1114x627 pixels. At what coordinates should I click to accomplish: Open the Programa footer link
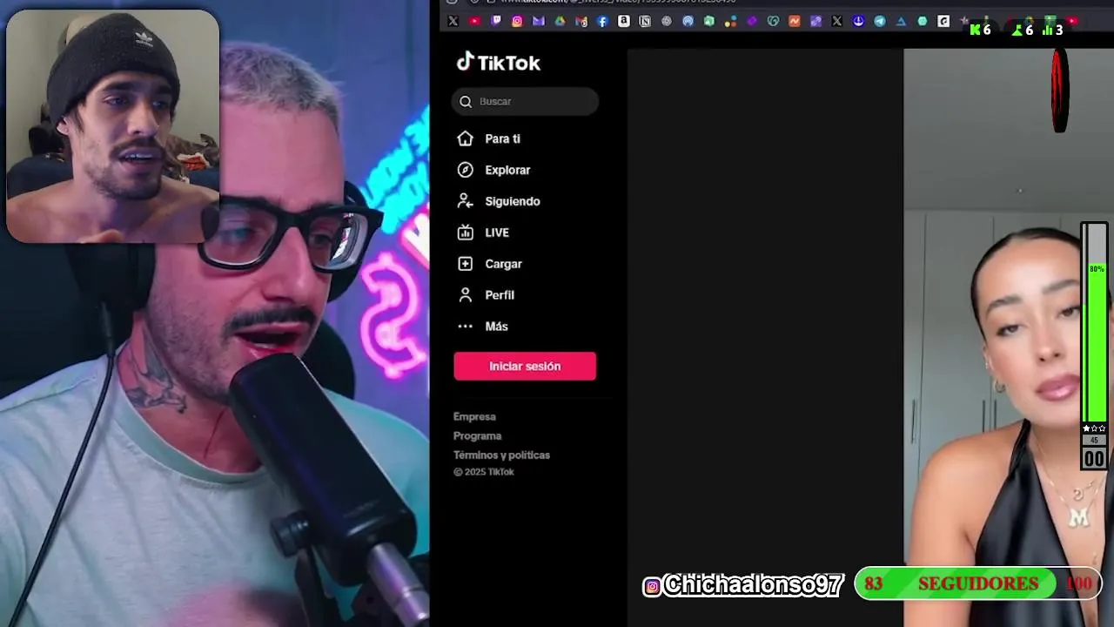click(x=477, y=435)
